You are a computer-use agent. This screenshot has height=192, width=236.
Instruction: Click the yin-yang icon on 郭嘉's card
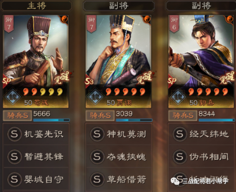(230, 20)
